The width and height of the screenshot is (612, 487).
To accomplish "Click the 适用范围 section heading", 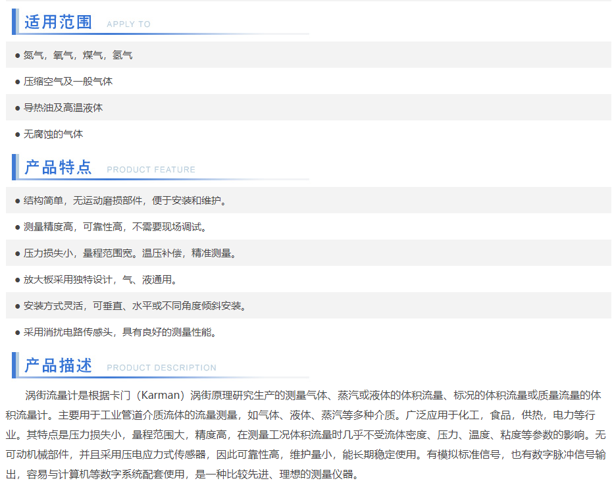I will pos(59,22).
